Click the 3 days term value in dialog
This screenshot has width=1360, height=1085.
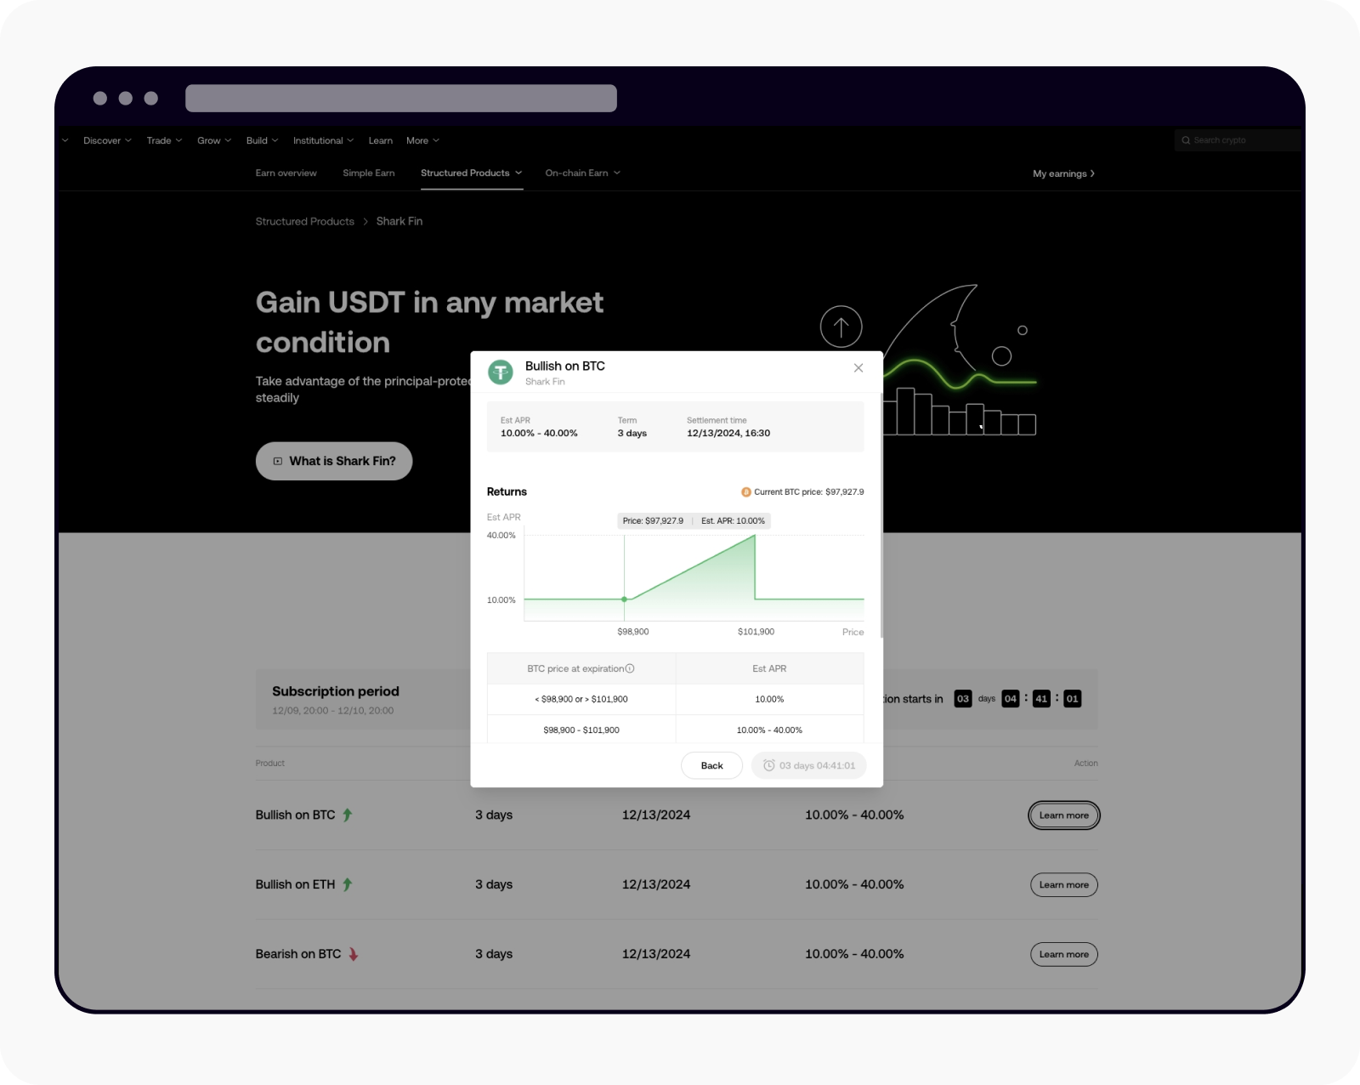632,434
